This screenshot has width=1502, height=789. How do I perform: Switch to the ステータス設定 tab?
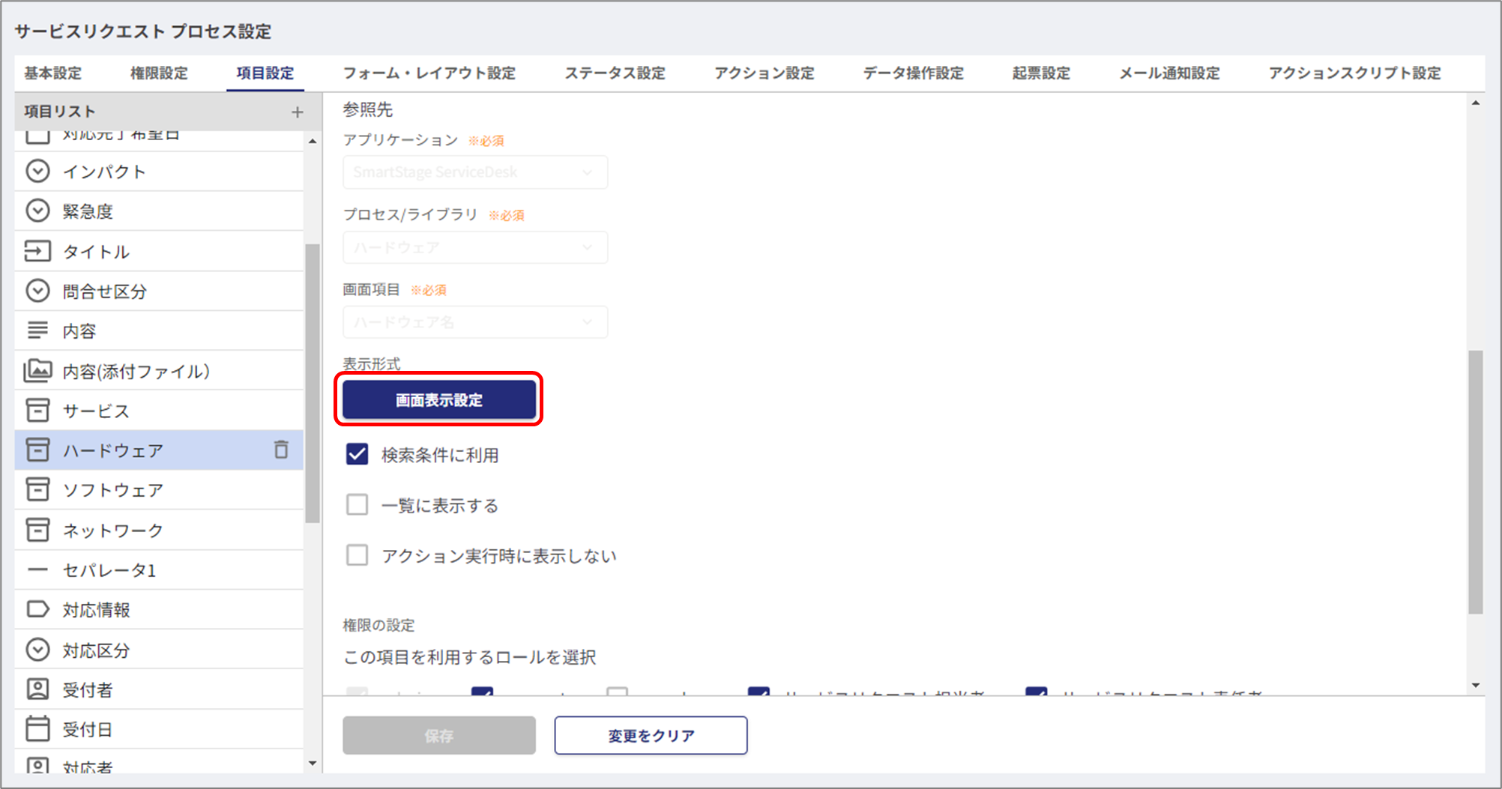click(615, 73)
